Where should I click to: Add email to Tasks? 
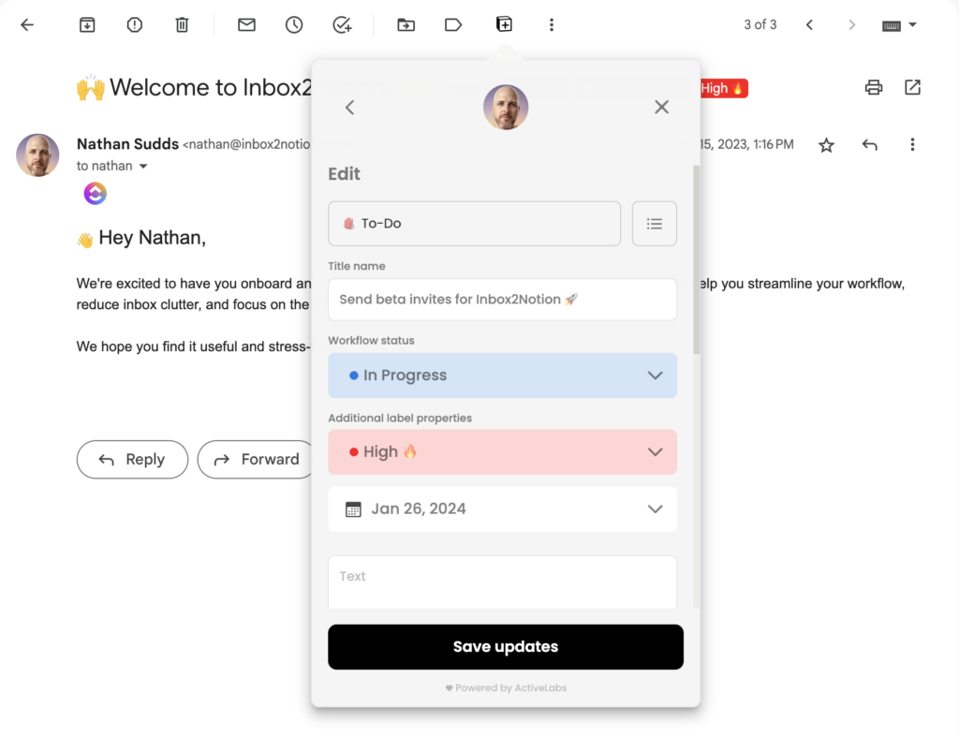click(x=342, y=25)
